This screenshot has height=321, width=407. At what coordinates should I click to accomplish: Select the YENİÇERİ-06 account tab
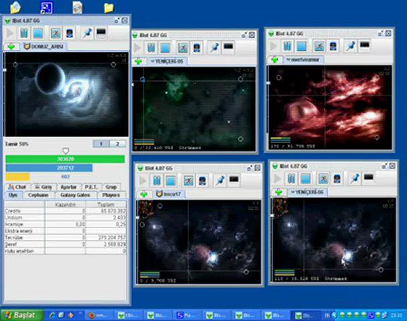tap(307, 192)
